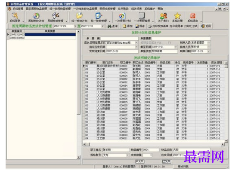Expand the 应发日期处理方式 combo box
This screenshot has width=232, height=170.
[136, 43]
